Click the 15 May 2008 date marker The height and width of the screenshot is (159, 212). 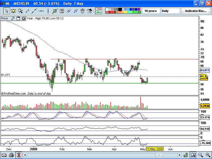[155, 149]
